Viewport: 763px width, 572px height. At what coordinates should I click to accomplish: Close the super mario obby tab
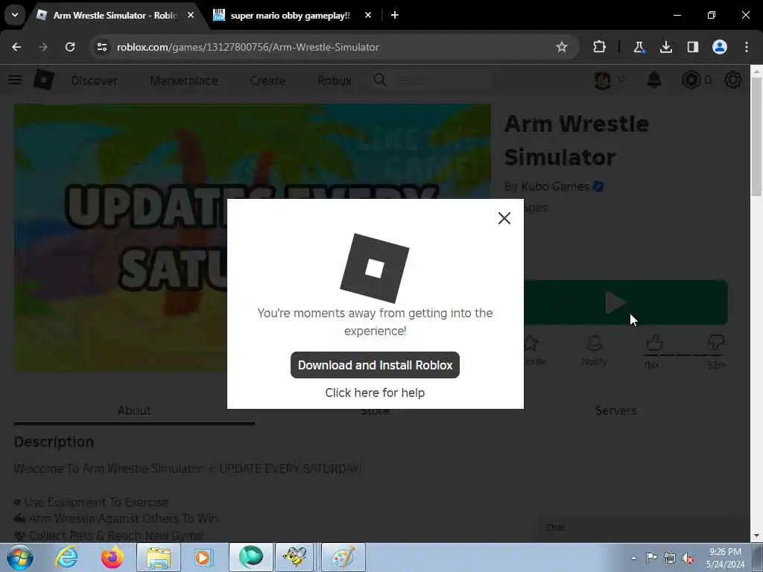(x=368, y=15)
